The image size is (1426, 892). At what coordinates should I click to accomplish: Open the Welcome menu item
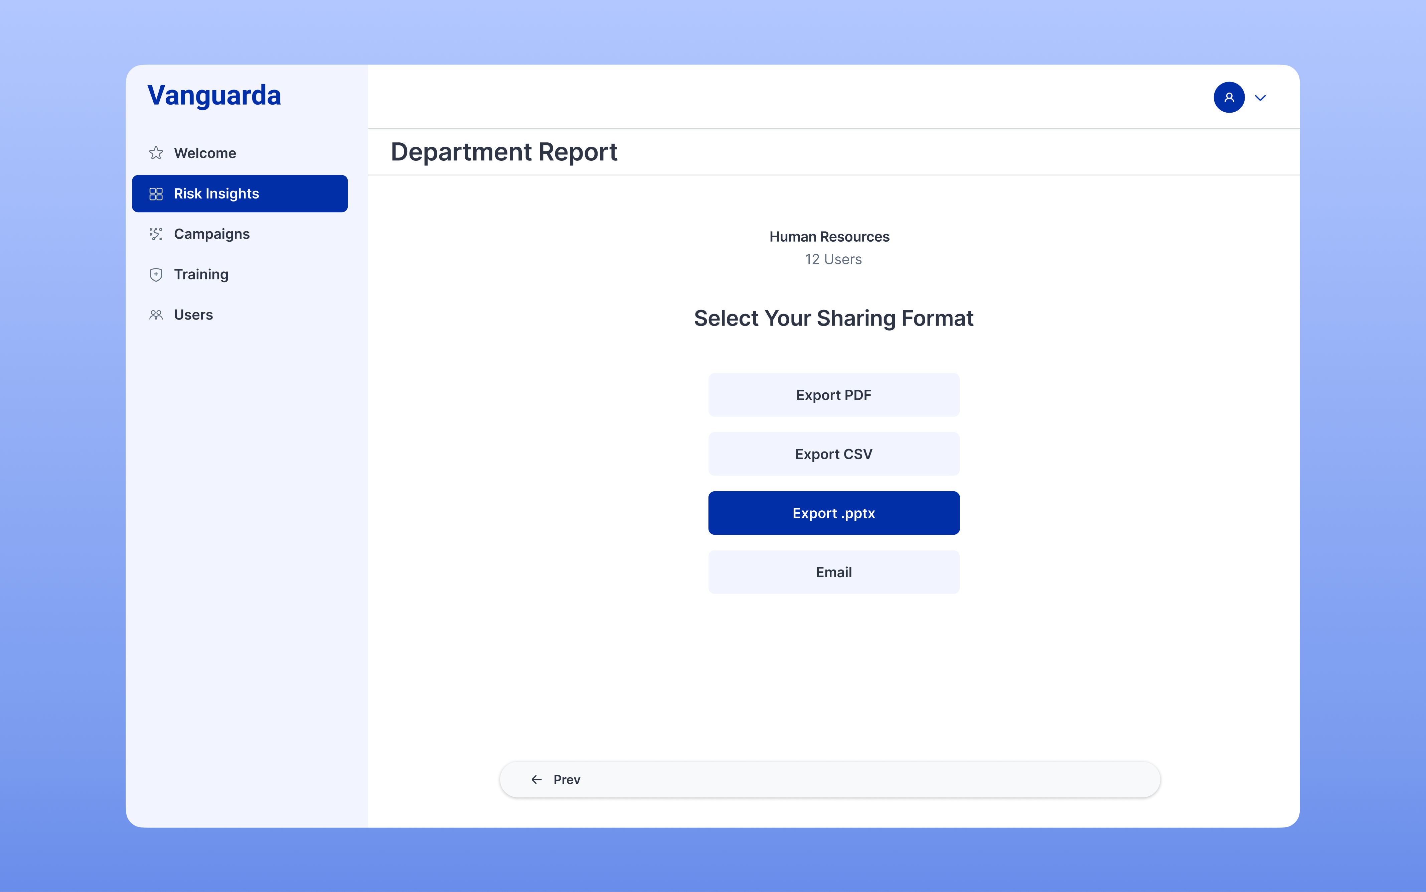click(204, 153)
